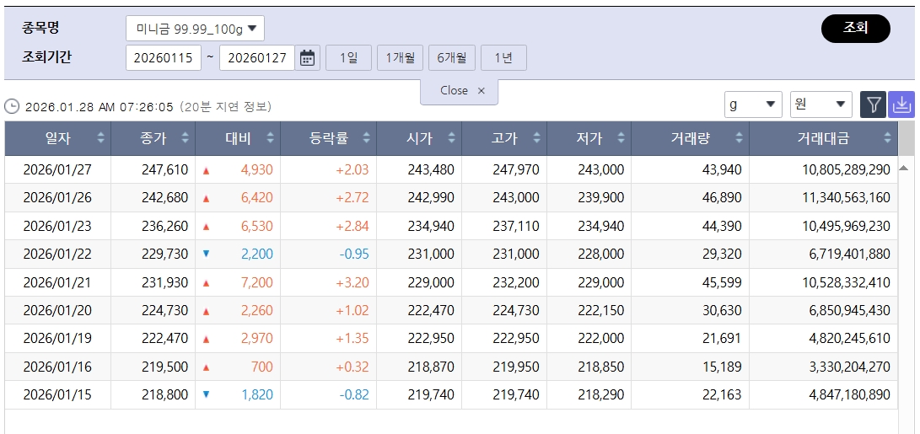Sort by 종가 column arrows
Viewport: 920px width, 434px height.
coord(186,138)
